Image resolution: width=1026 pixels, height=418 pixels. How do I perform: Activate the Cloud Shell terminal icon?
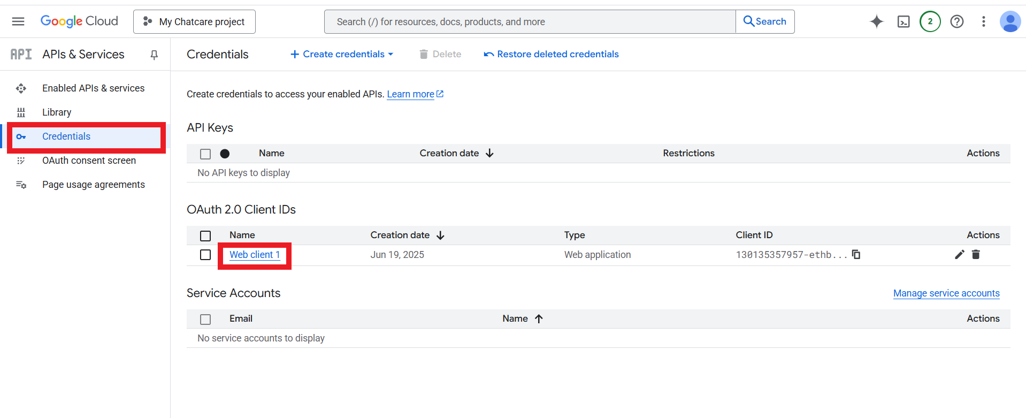coord(904,21)
